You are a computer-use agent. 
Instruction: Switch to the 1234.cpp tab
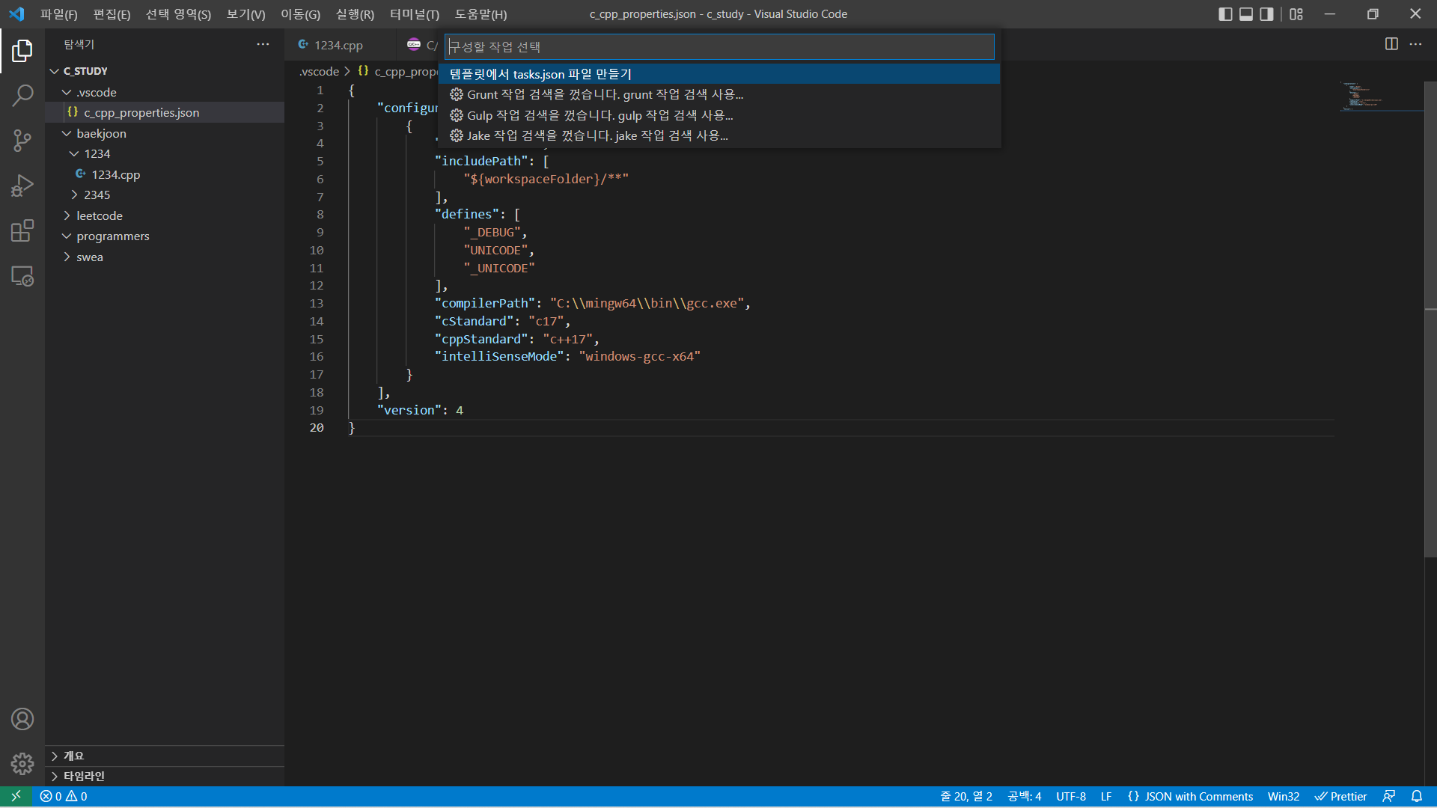(338, 45)
